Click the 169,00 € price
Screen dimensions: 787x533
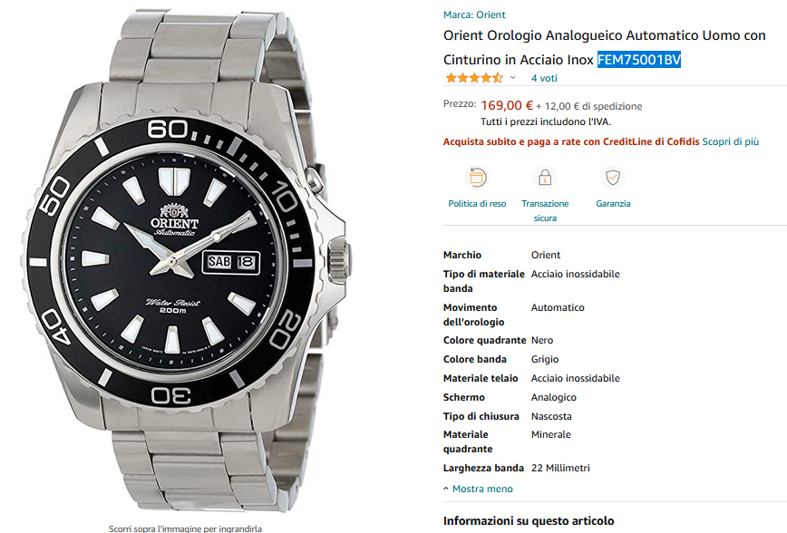click(x=507, y=105)
